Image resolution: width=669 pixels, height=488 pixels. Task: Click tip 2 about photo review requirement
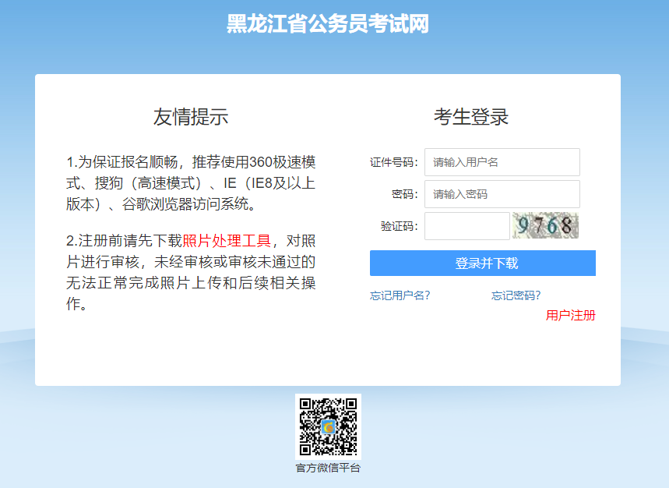point(191,272)
